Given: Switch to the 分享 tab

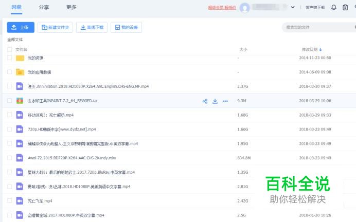Looking at the screenshot, I should click(44, 7).
